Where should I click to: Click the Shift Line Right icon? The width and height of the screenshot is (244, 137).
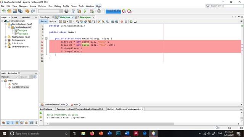click(x=116, y=22)
